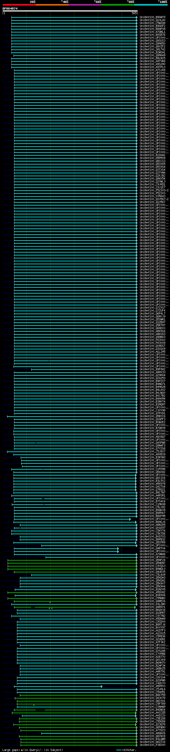Screen dimensions: 170x752
Task: Open hit UniRef100_C5J8X7
Action: click(152, 452)
